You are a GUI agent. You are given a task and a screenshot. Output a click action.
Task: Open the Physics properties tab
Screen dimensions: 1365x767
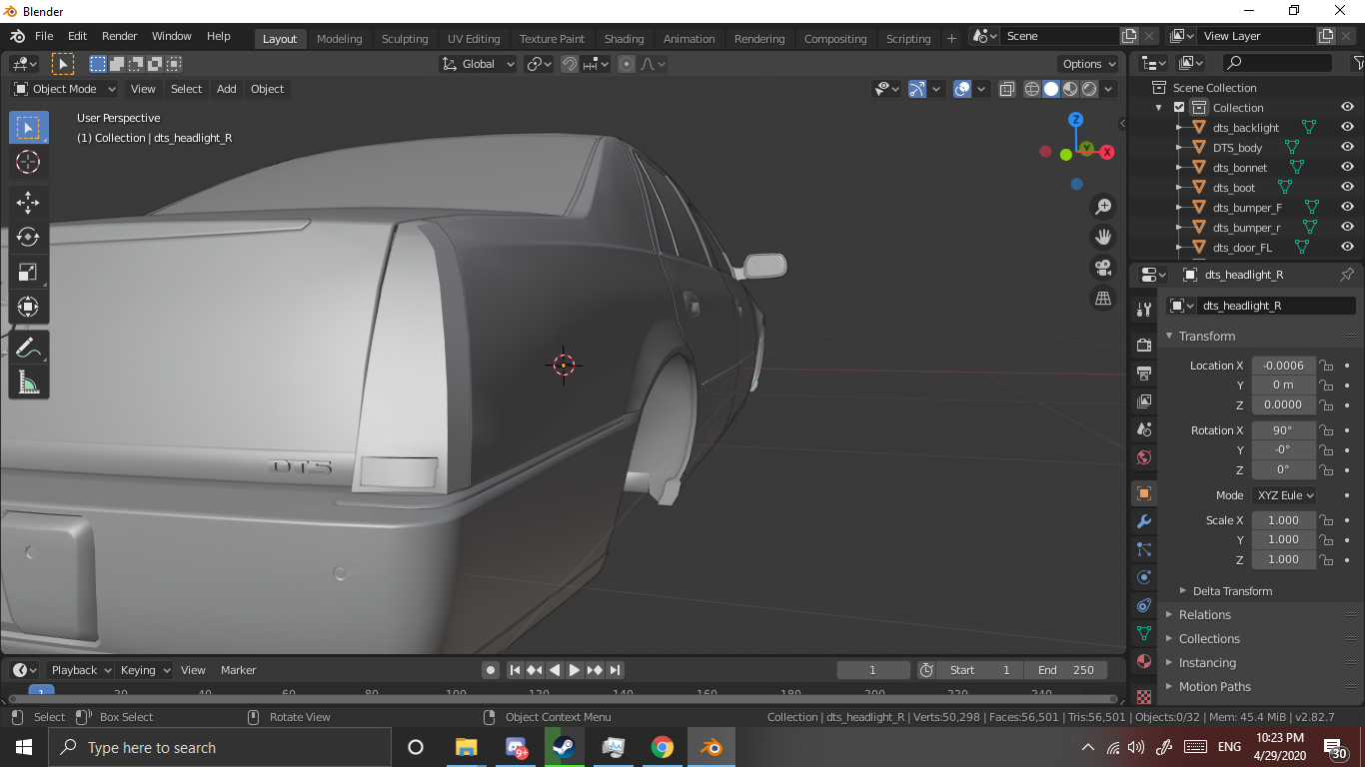(x=1144, y=577)
